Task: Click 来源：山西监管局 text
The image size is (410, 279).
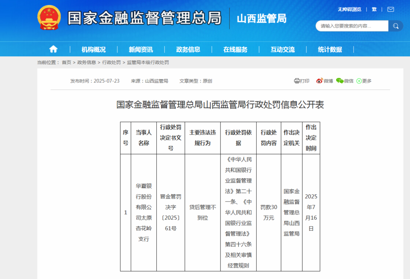Action: coord(149,81)
